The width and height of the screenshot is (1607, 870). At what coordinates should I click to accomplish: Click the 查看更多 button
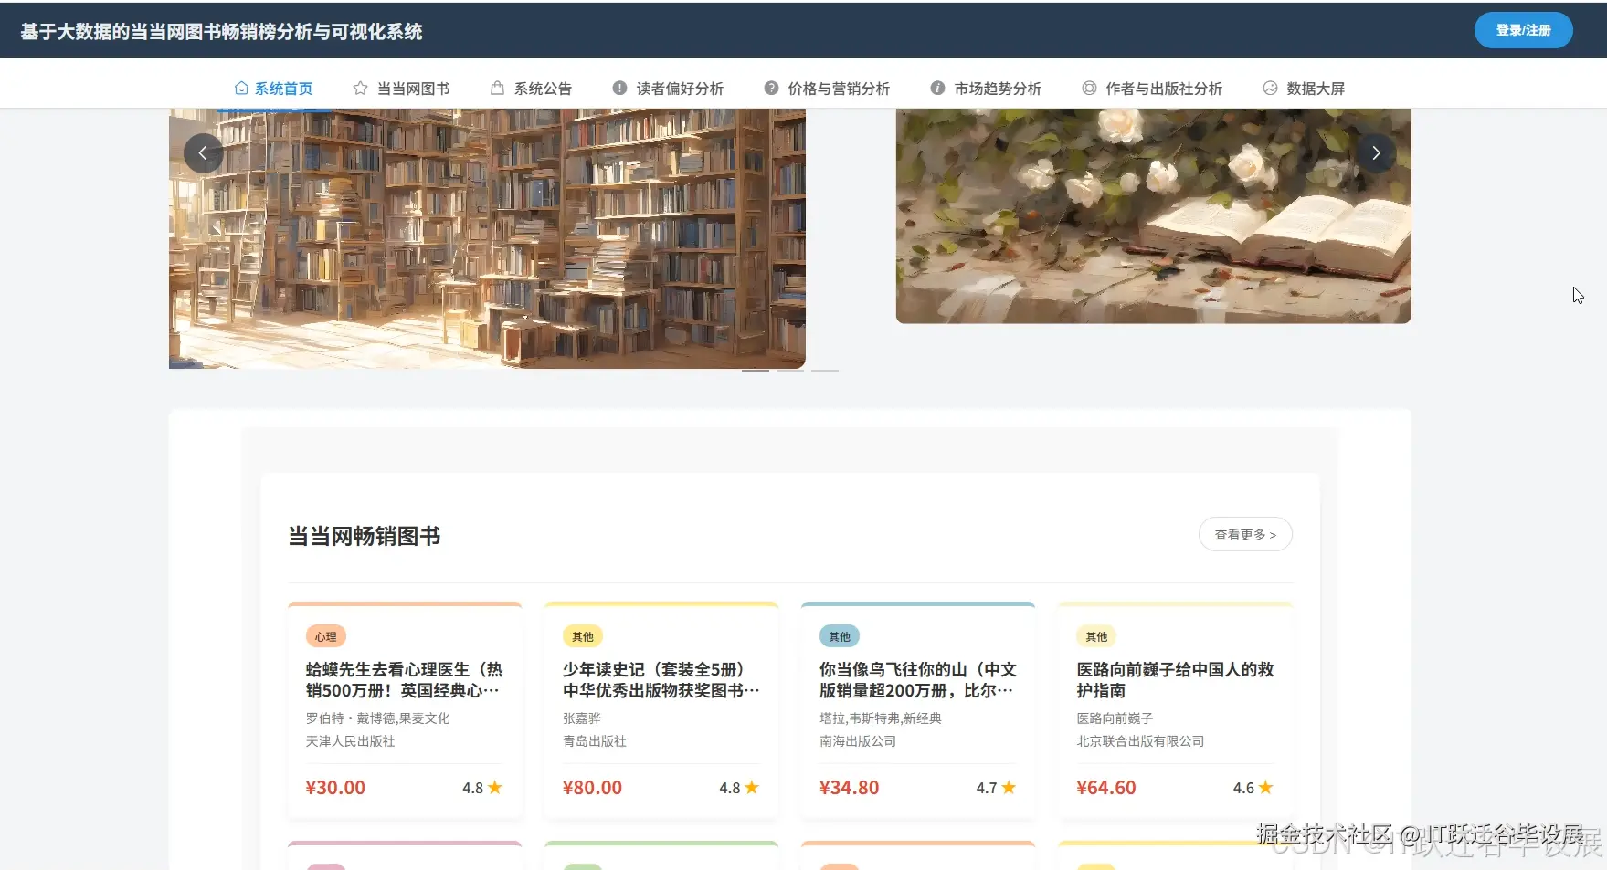coord(1245,535)
